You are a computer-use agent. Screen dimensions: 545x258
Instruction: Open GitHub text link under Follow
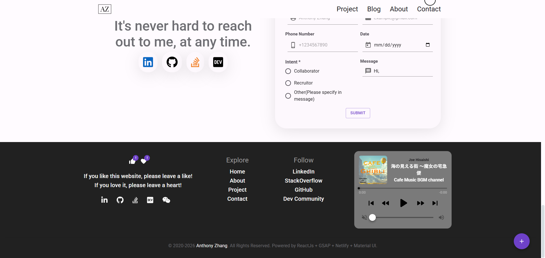303,190
